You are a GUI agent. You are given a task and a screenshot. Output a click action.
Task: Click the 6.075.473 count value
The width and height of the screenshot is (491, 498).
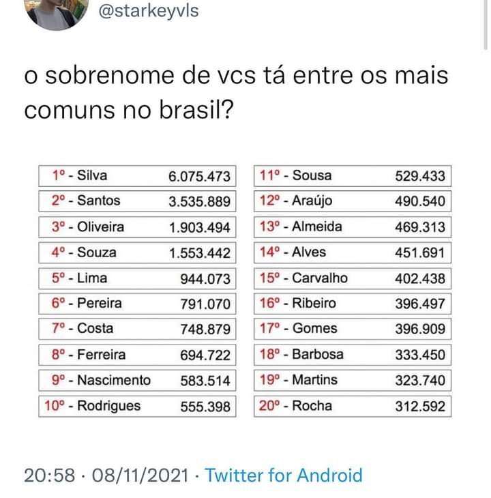[199, 176]
